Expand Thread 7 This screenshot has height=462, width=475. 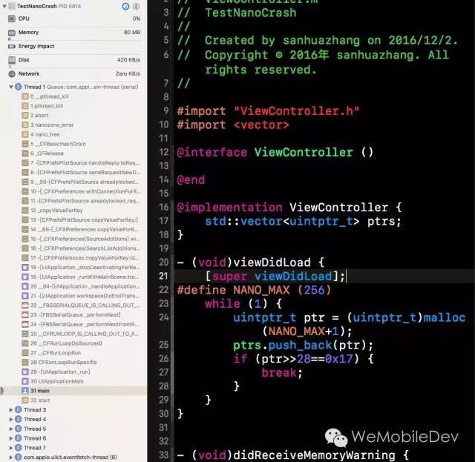coord(11,448)
